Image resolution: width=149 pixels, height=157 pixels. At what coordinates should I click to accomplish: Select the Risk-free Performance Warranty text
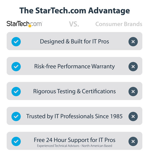coord(74,67)
